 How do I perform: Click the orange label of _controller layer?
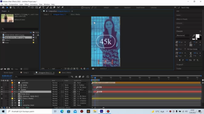[x=12, y=83]
